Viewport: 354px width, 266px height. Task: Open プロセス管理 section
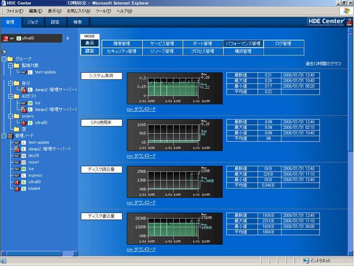click(x=203, y=51)
